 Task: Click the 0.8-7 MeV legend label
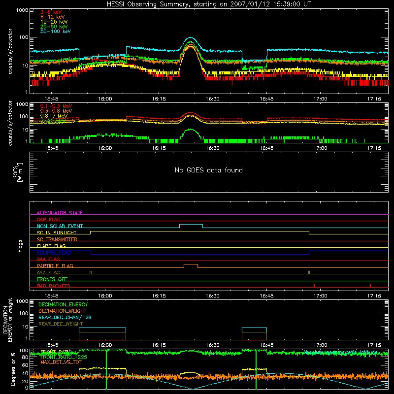click(x=54, y=116)
